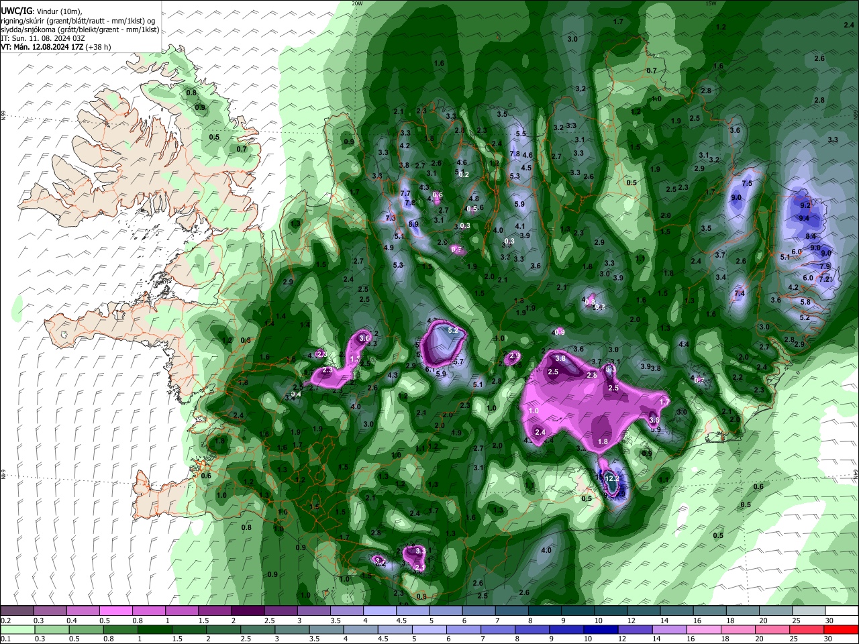Click the 0.1 label of the lower legend

[x=5, y=639]
